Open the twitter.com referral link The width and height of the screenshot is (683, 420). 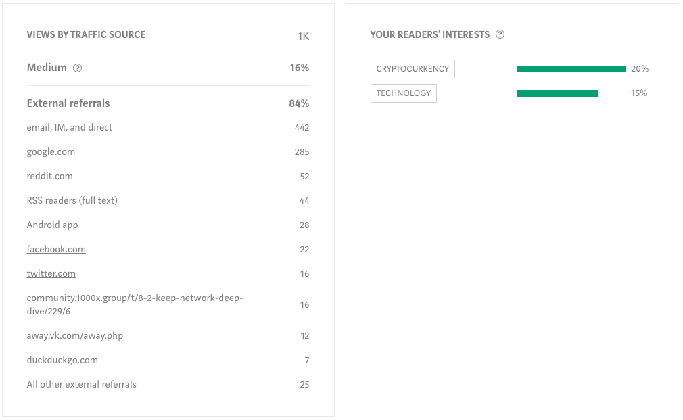pyautogui.click(x=51, y=274)
